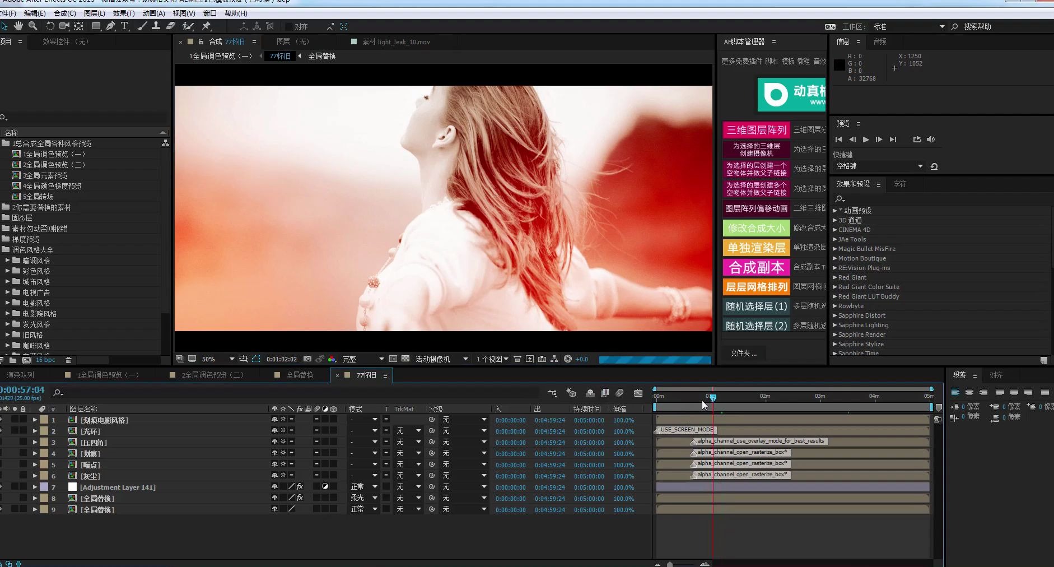Open the 活动摄像机 camera view dropdown

click(441, 359)
